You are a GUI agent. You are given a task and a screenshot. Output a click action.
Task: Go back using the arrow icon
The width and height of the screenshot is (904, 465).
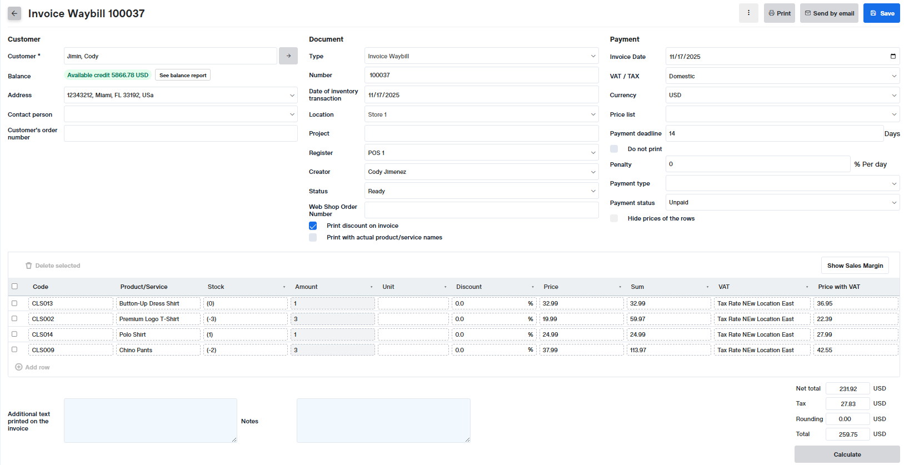(14, 13)
